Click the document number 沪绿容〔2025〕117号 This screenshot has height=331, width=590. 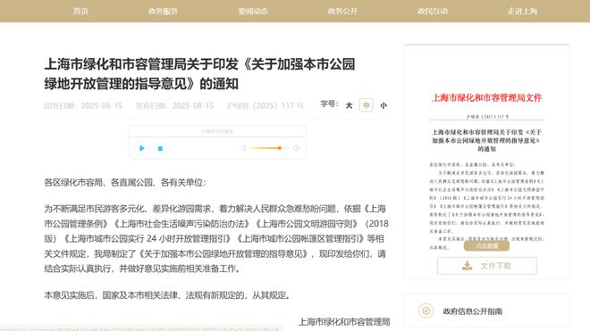(x=265, y=105)
